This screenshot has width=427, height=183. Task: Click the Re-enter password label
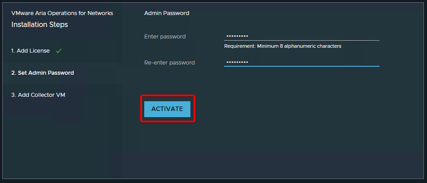169,63
